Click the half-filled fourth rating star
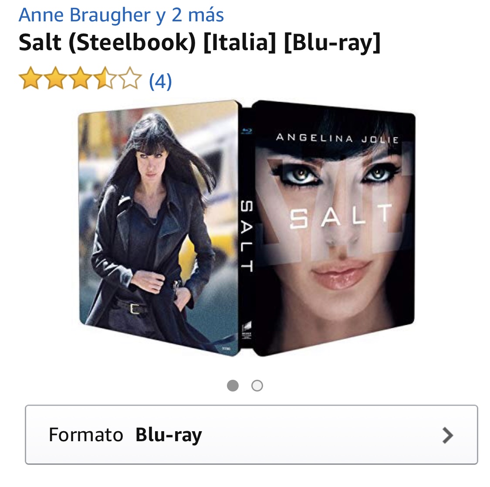Viewport: 490px width, 487px height. (x=105, y=78)
